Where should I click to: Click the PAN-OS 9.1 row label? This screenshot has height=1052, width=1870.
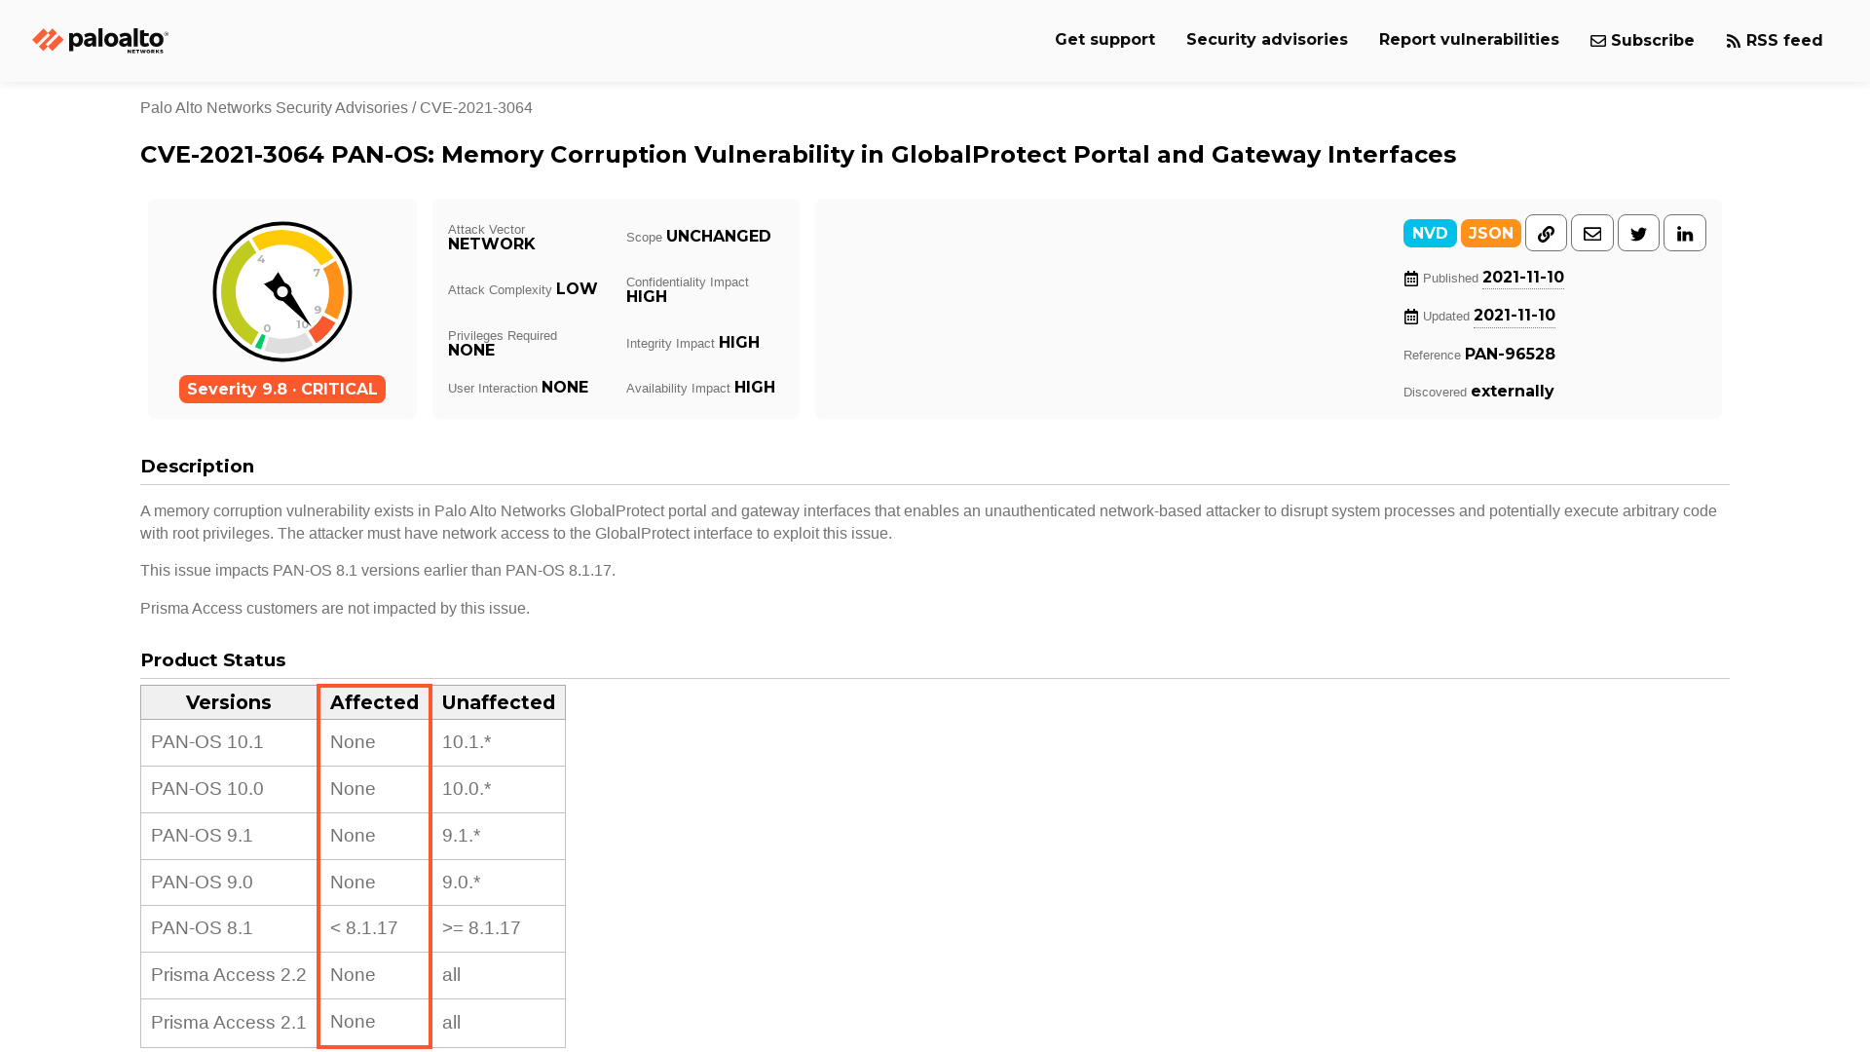pyautogui.click(x=202, y=836)
